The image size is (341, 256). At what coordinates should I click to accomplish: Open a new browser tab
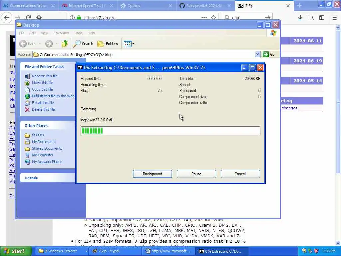(x=299, y=6)
